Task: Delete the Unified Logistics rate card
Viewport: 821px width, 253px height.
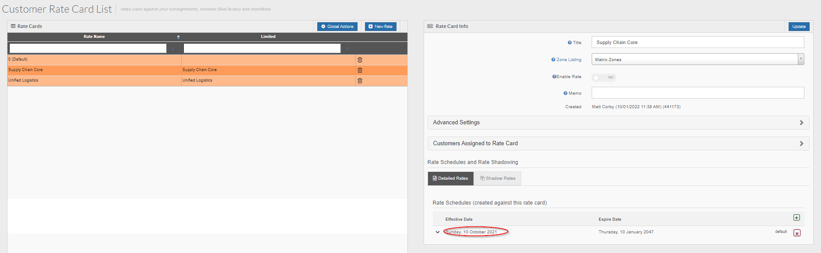Action: [360, 81]
